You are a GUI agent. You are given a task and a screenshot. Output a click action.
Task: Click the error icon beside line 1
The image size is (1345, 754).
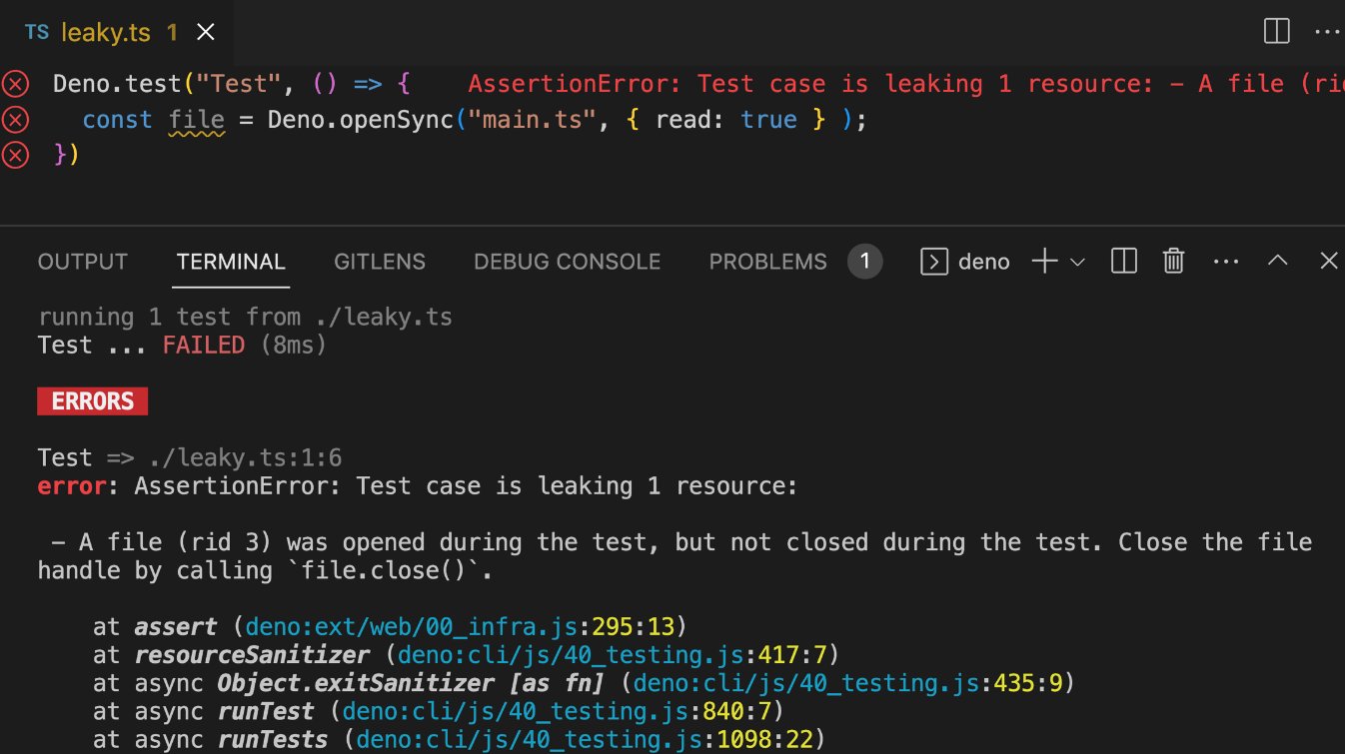(15, 84)
